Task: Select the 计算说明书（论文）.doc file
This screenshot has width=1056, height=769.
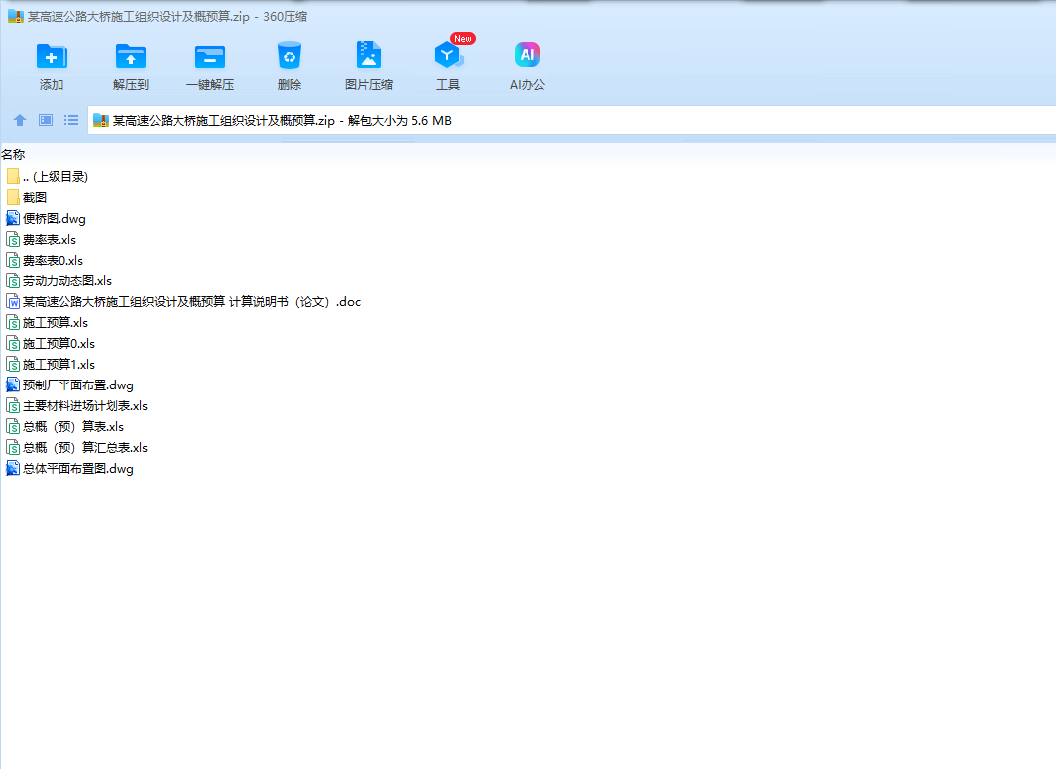Action: pos(183,302)
